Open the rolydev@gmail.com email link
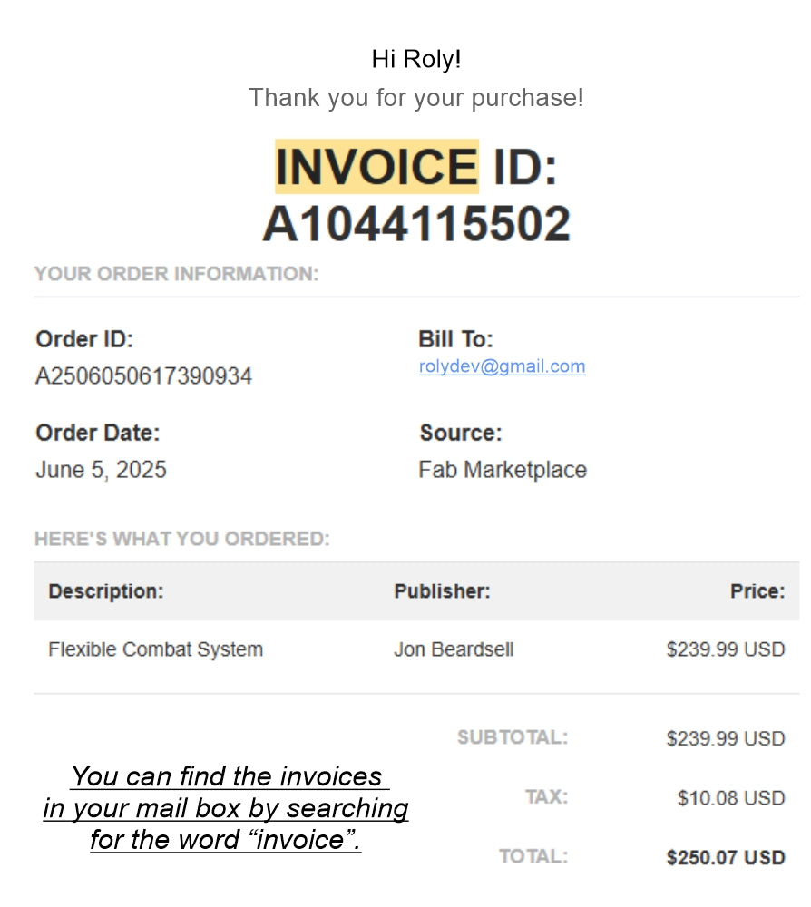Viewport: 811px width, 907px height. 502,366
